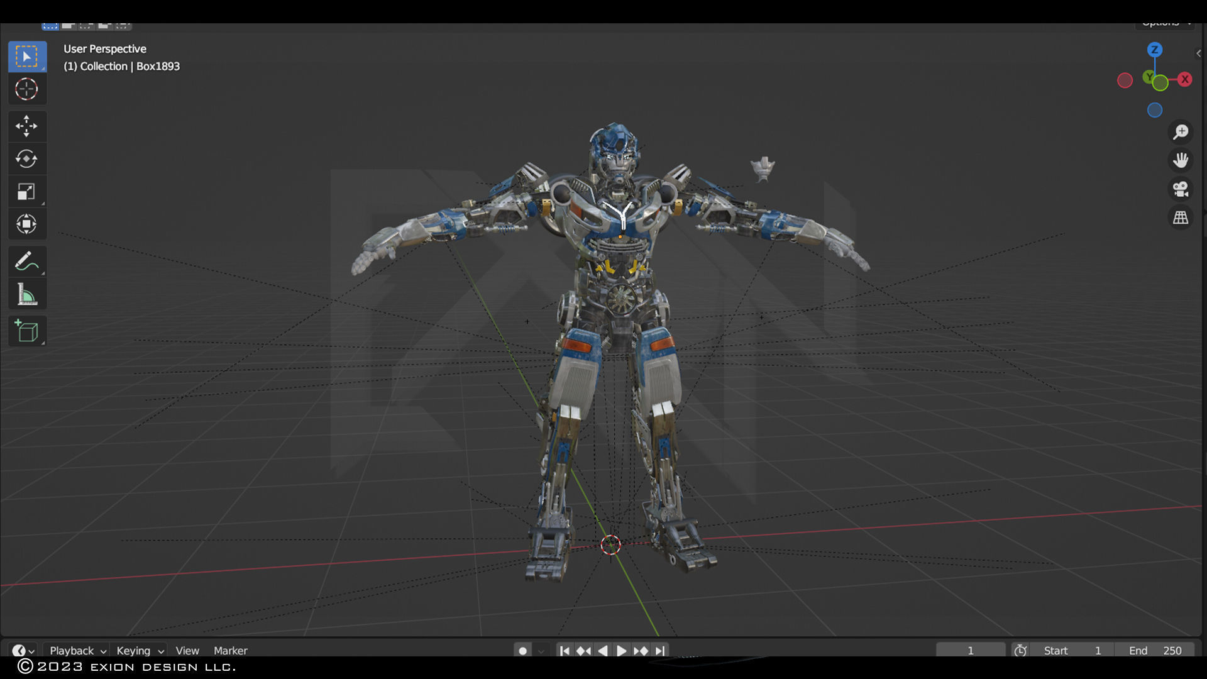This screenshot has width=1207, height=679.
Task: Jump to the start frame
Action: tap(565, 651)
